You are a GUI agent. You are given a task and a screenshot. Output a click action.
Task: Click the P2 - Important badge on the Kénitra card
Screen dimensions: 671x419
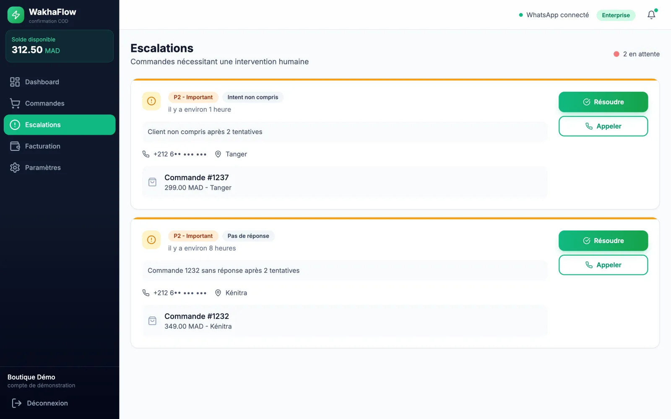pos(193,236)
